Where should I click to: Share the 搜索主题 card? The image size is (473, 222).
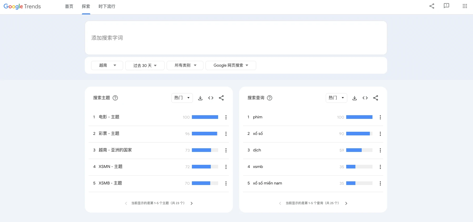[x=221, y=98]
